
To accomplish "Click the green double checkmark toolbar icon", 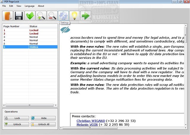I will [30, 16].
